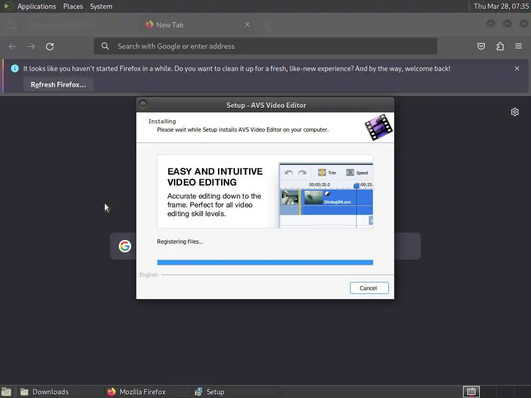Click the workspace switcher in bottom panel
This screenshot has height=398, width=531.
point(471,392)
